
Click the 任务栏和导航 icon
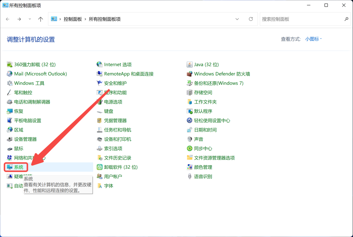99,130
